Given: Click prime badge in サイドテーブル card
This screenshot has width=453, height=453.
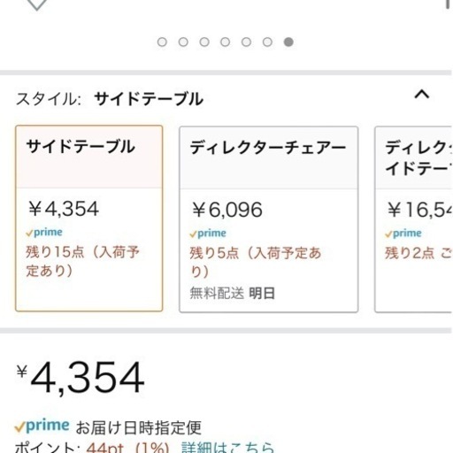Looking at the screenshot, I should pyautogui.click(x=44, y=233).
